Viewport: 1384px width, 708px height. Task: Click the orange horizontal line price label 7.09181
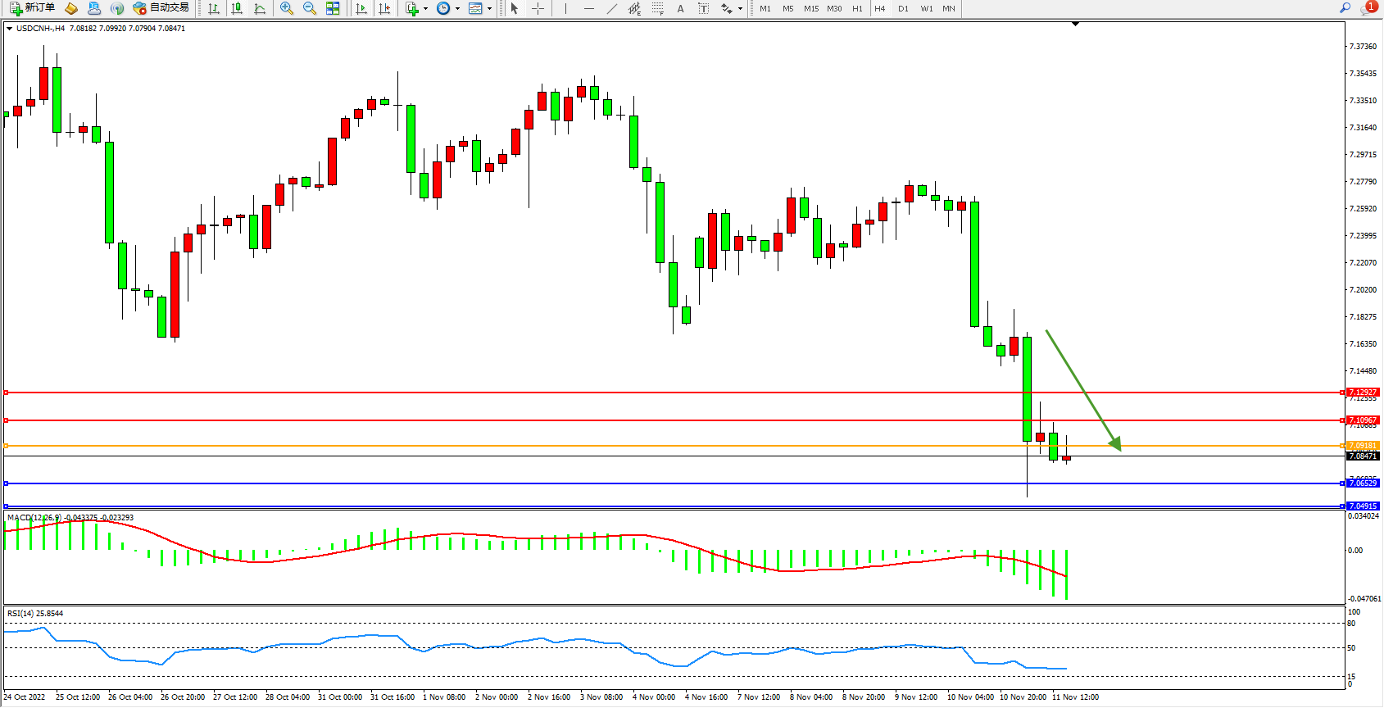tap(1363, 446)
